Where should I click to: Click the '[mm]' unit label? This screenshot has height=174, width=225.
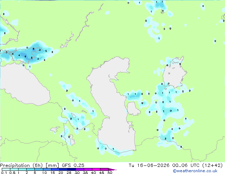click(x=52, y=165)
